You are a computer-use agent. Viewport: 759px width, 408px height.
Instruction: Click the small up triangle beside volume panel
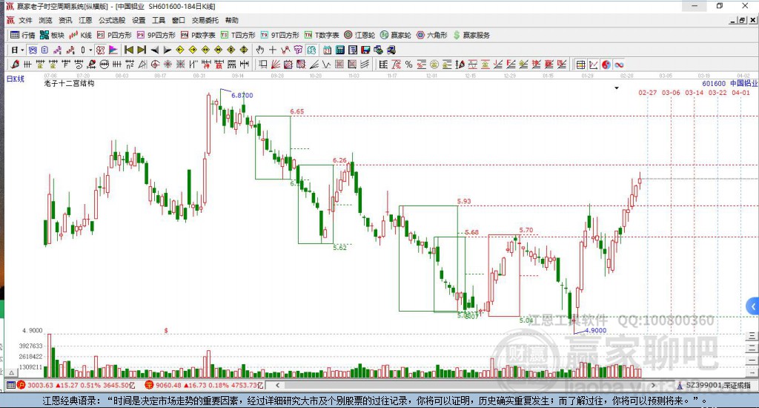(12, 372)
